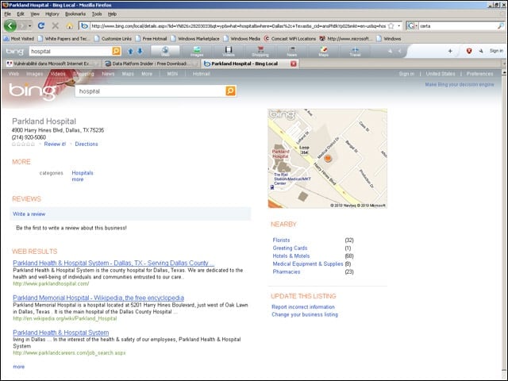
Task: Click the Bing map thumbnail
Action: point(327,159)
